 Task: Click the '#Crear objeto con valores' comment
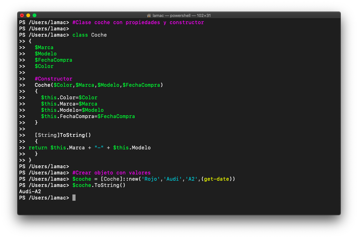(x=111, y=173)
